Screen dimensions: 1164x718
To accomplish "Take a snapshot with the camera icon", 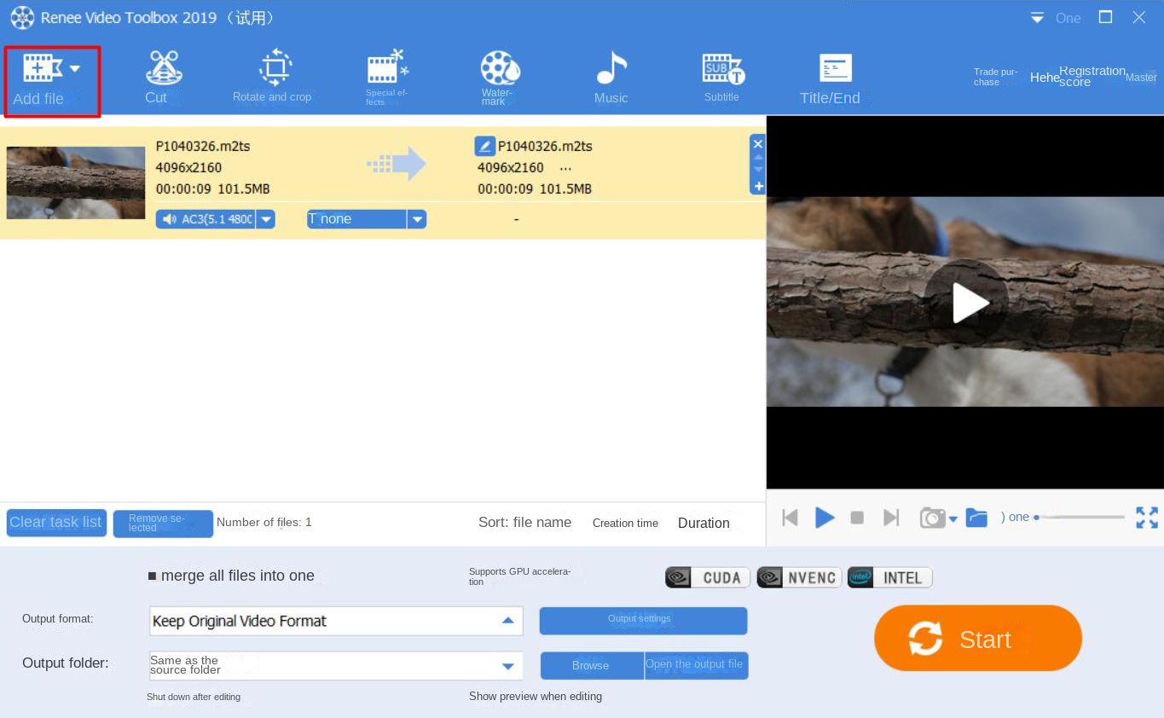I will pyautogui.click(x=931, y=517).
